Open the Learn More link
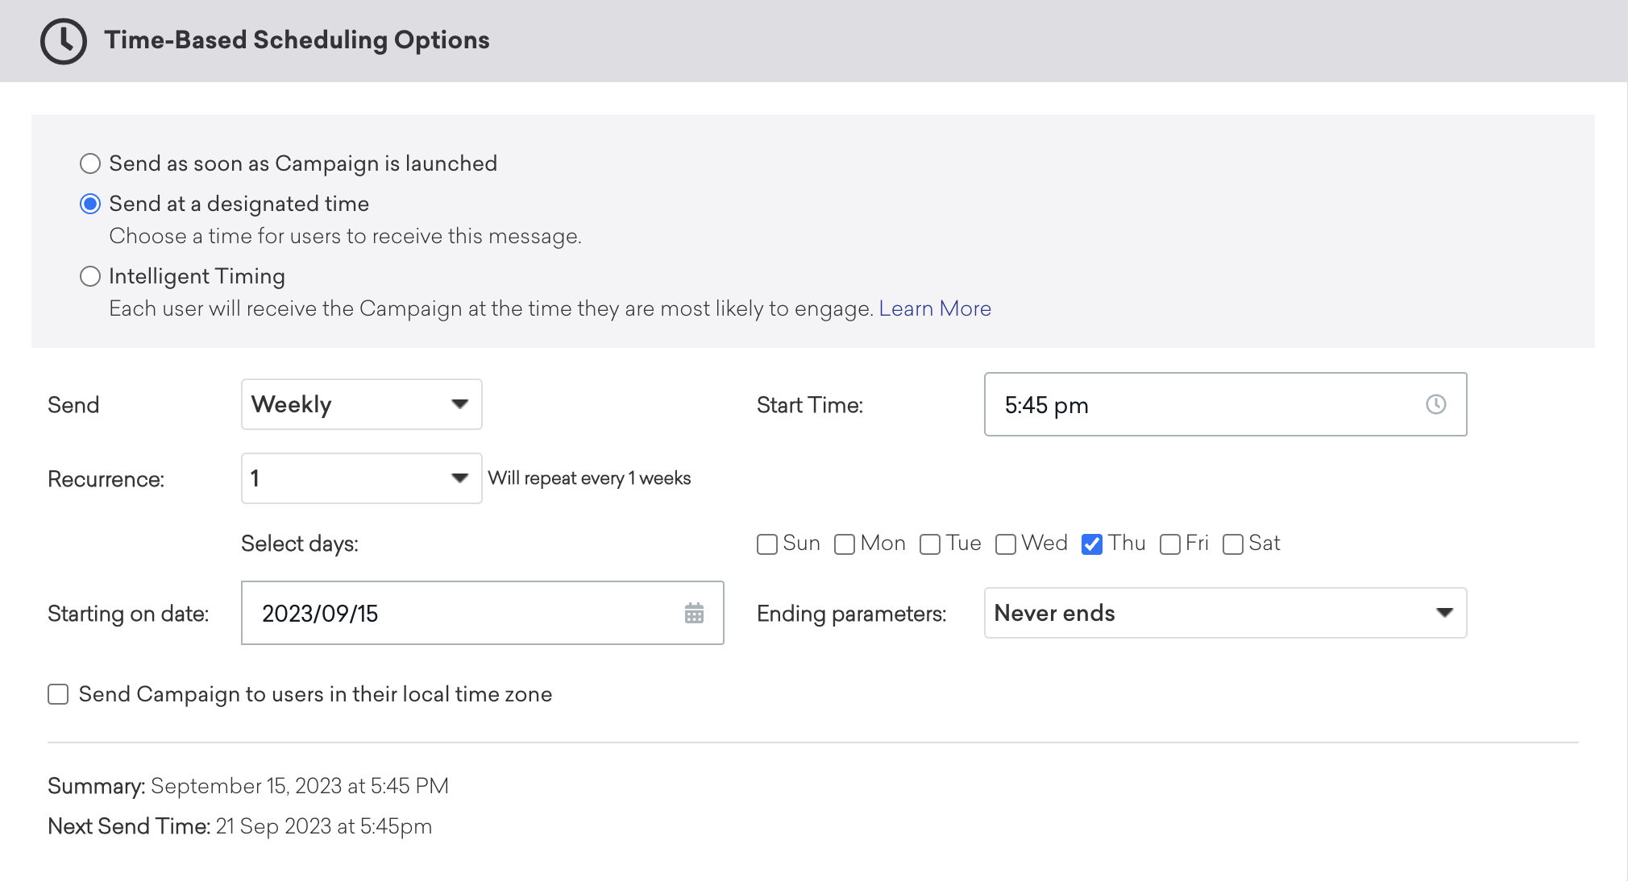 coord(935,308)
